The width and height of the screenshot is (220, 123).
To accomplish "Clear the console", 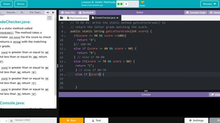I will pos(214,95).
